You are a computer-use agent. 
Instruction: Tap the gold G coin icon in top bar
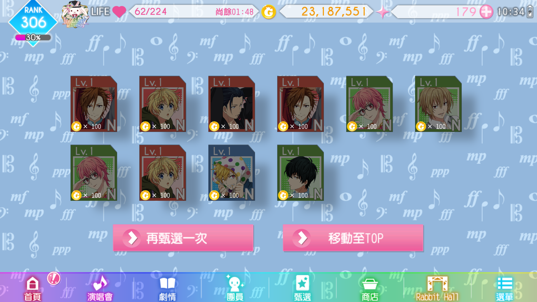(x=268, y=12)
